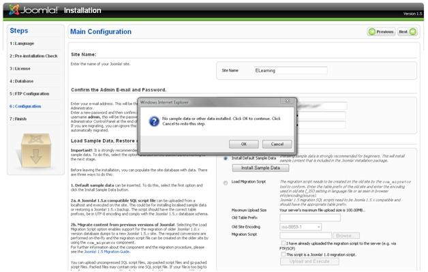Click the Migration Script file path field
Image resolution: width=428 pixels, height=272 pixels.
click(x=305, y=235)
